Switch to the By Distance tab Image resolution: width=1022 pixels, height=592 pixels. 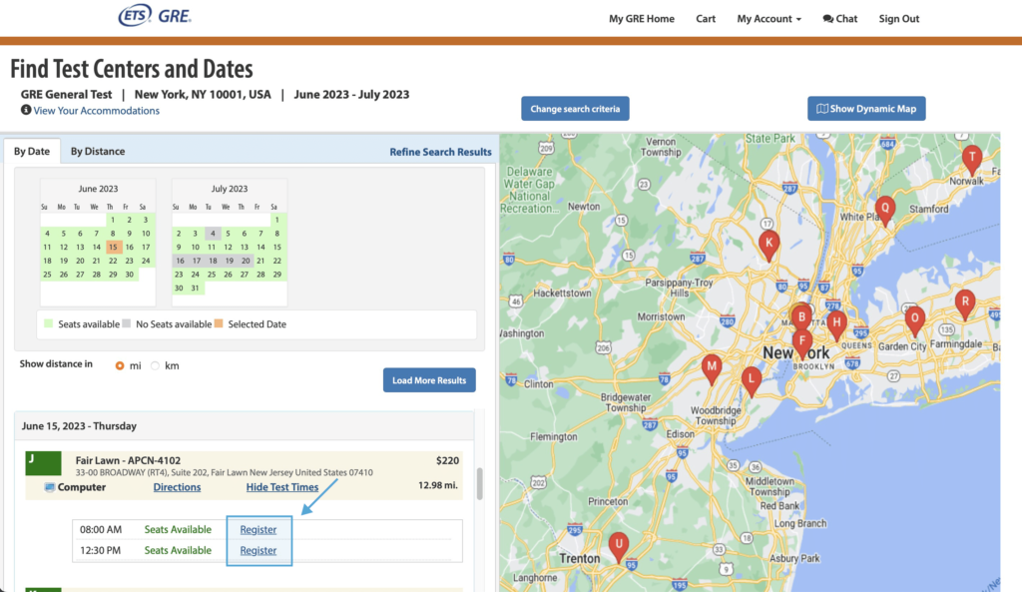[x=98, y=152]
